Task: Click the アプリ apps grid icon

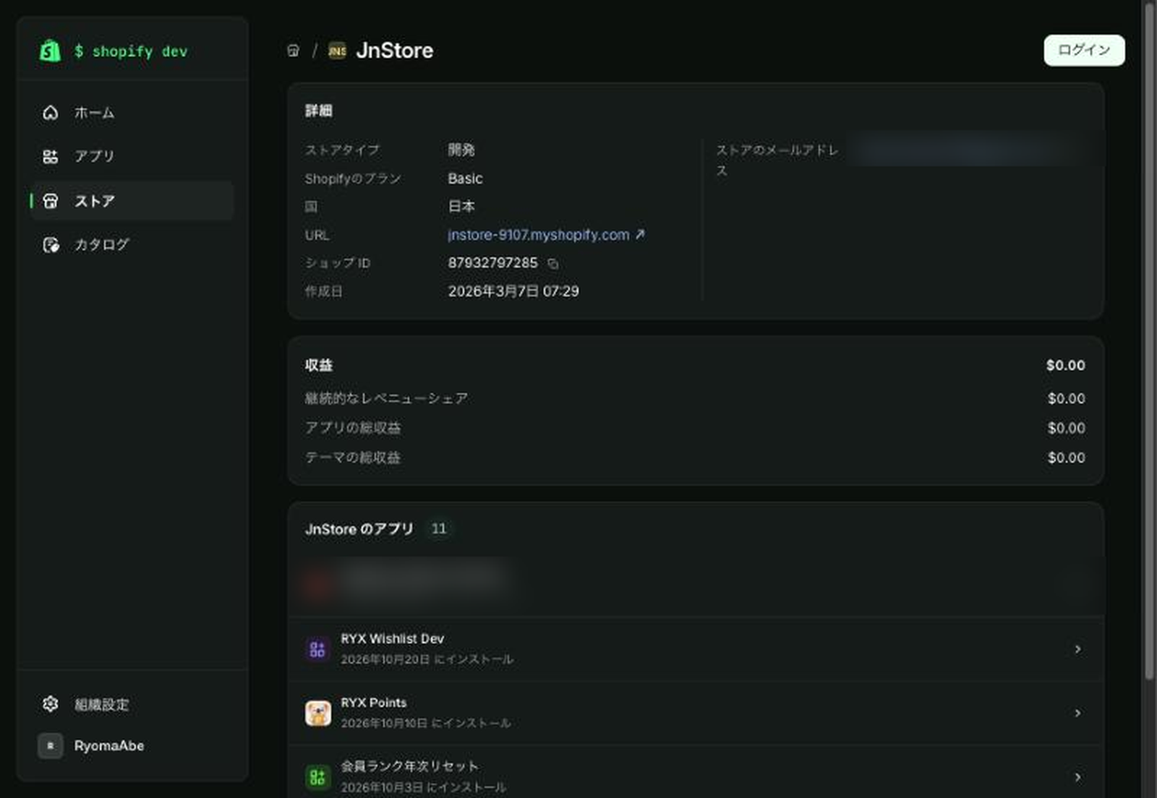Action: [50, 156]
